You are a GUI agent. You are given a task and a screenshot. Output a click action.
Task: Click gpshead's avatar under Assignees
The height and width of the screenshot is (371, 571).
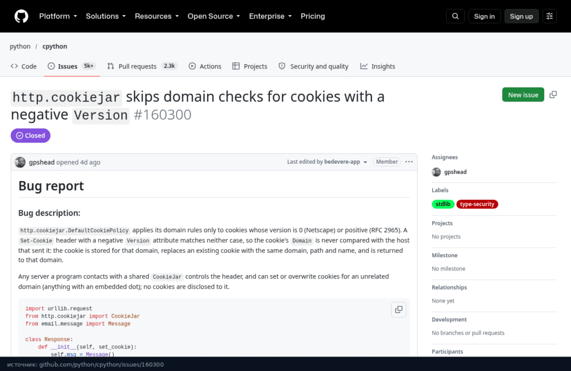coord(436,172)
